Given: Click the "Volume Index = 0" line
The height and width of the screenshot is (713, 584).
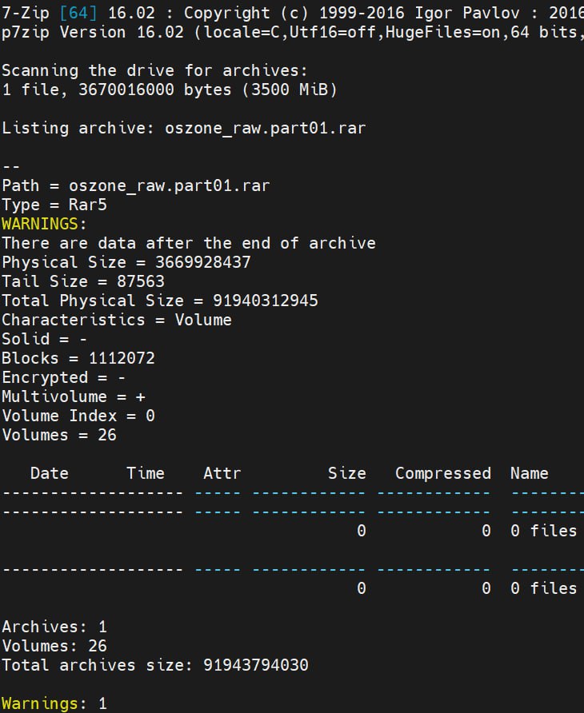Looking at the screenshot, I should pos(78,416).
